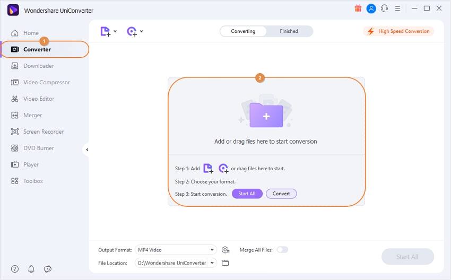Viewport: 451px width, 280px height.
Task: Open the feedback icon at bottom left
Action: click(47, 269)
